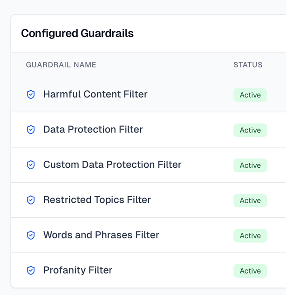The width and height of the screenshot is (286, 295).
Task: Click the Status column header
Action: [x=248, y=65]
